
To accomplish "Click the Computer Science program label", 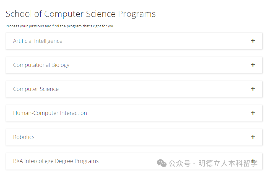I will tap(36, 89).
